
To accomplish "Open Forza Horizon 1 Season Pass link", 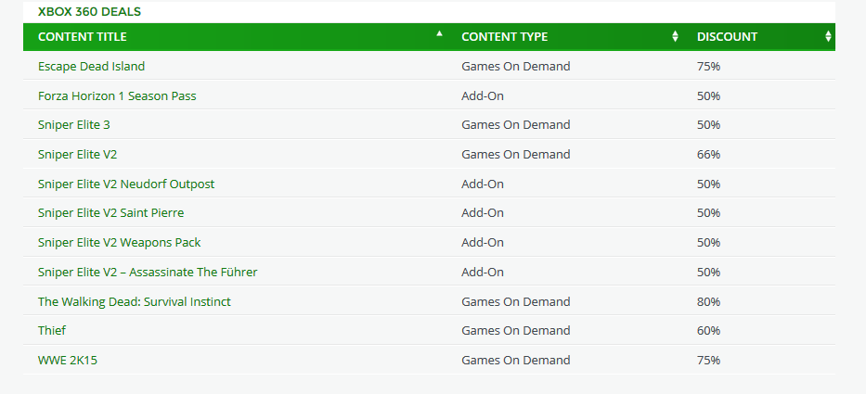I will coord(117,95).
